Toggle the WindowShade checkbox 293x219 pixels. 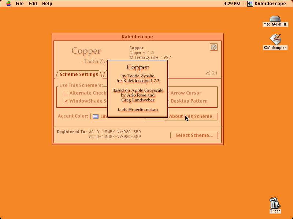click(66, 101)
